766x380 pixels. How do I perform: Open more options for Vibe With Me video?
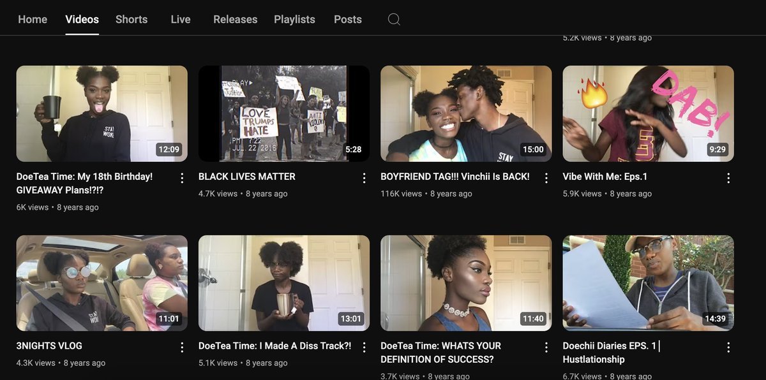click(728, 178)
